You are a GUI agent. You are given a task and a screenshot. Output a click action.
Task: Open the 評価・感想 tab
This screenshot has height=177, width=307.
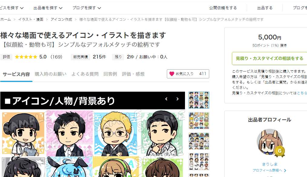tap(133, 74)
